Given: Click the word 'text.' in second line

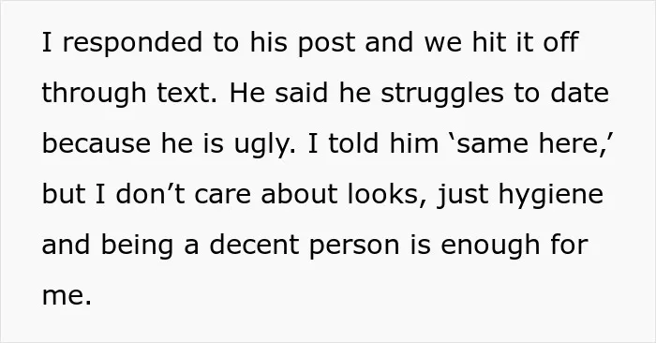Looking at the screenshot, I should coord(187,94).
